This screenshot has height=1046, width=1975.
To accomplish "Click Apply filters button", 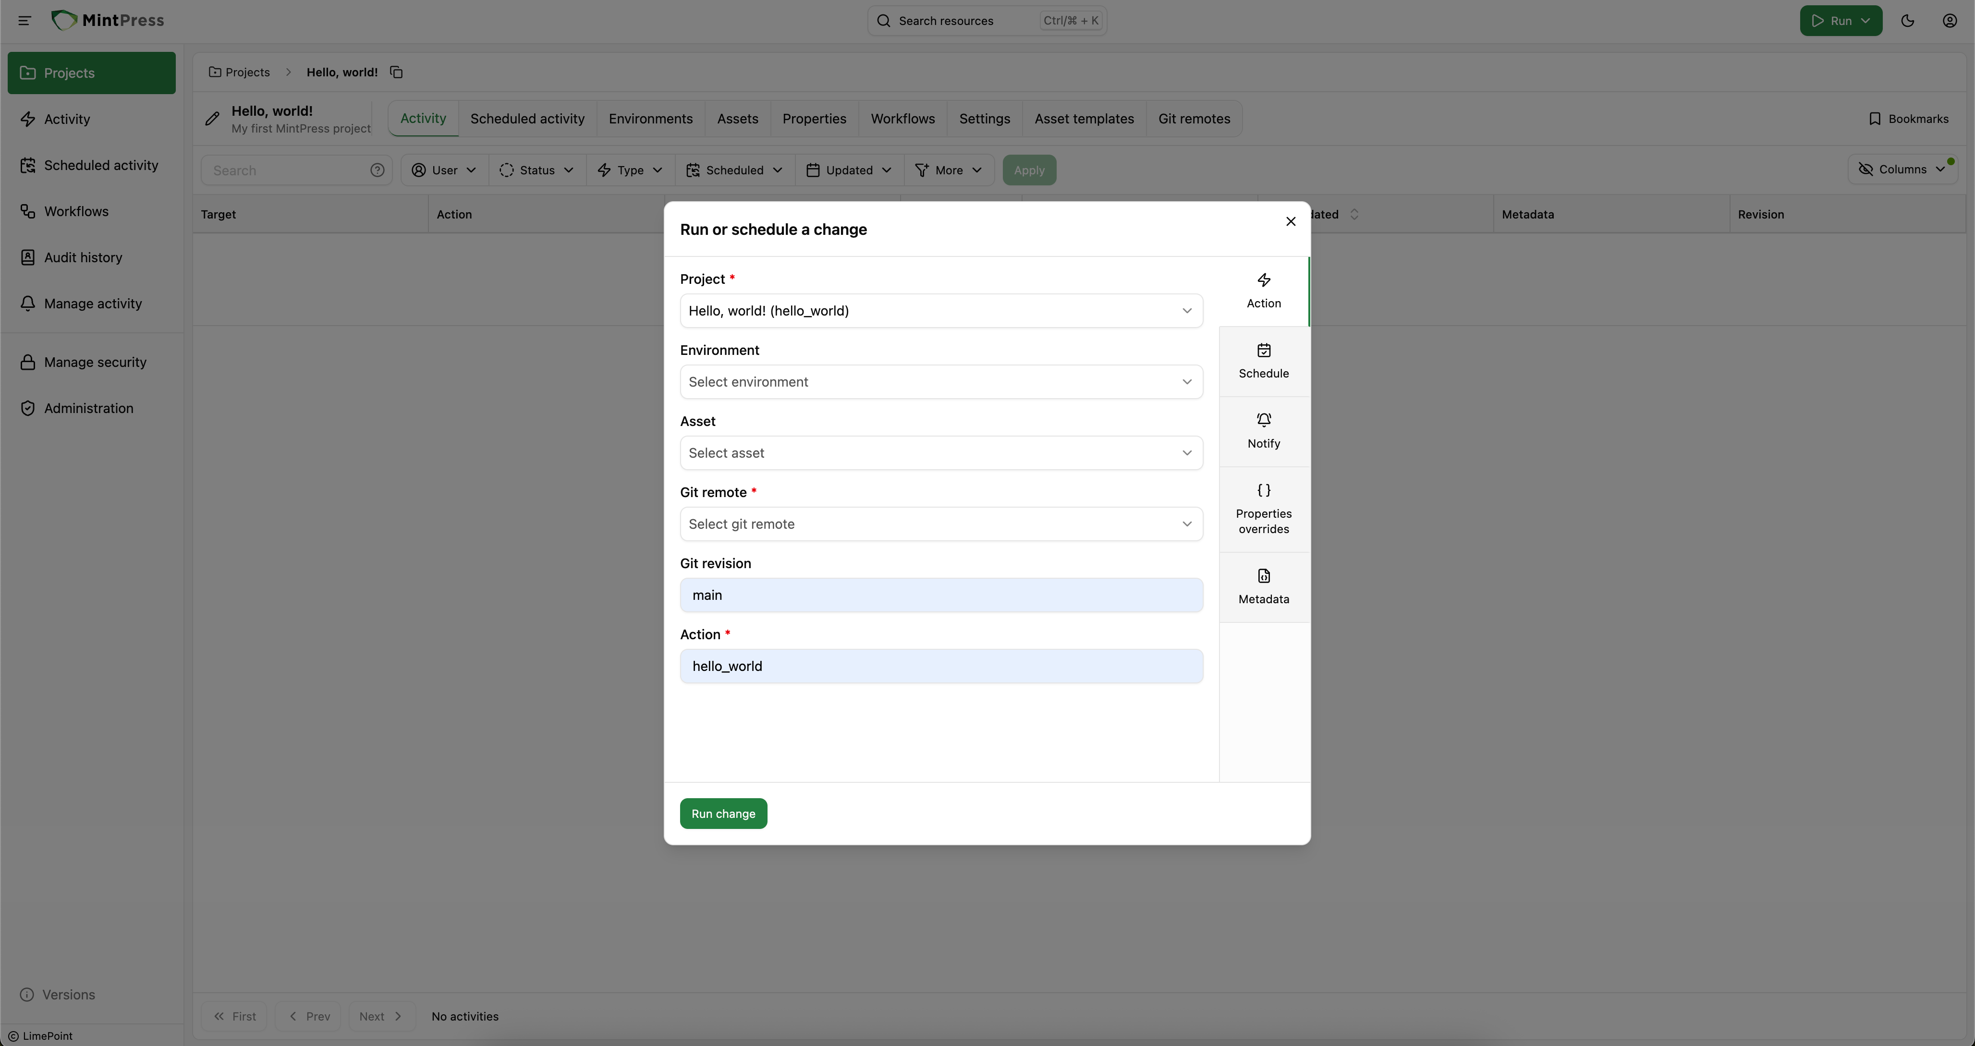I will click(1029, 170).
